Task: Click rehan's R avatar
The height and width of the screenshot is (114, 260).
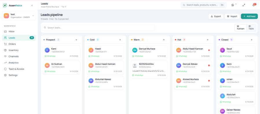Action: tap(222, 81)
